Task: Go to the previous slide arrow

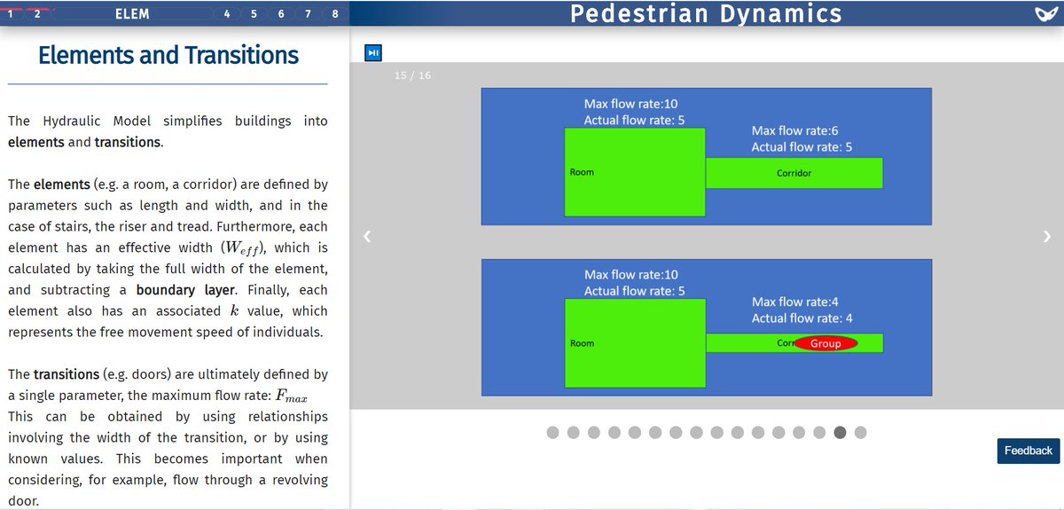Action: click(x=366, y=236)
